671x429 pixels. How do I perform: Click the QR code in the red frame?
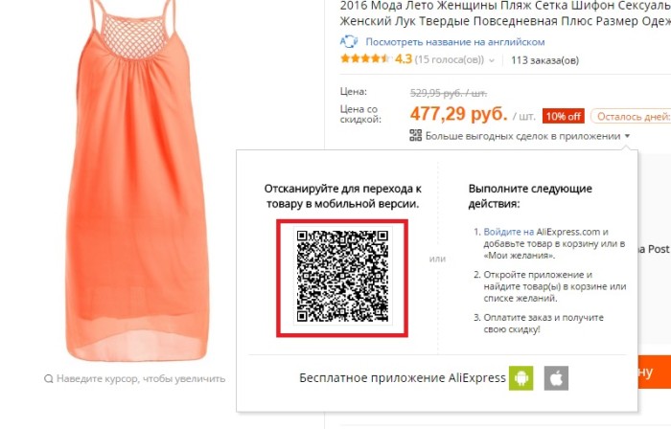[342, 278]
